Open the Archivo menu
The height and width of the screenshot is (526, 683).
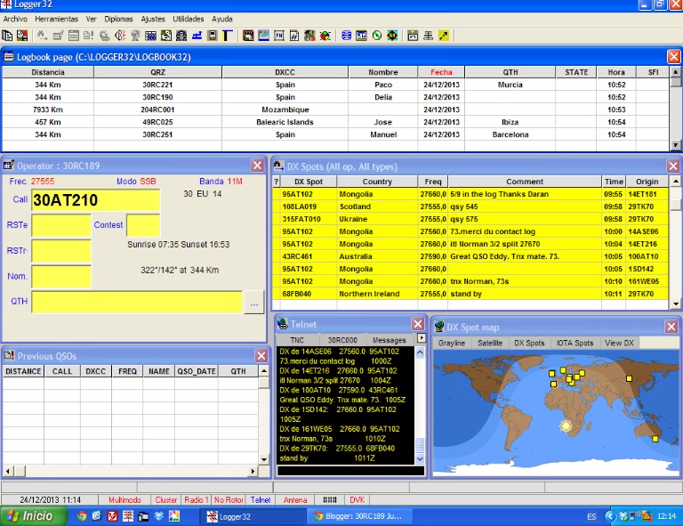tap(15, 19)
